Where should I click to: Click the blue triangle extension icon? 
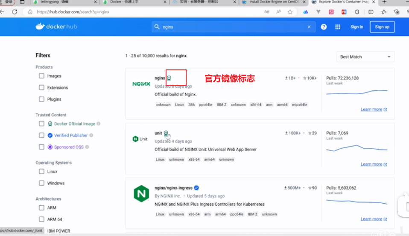pyautogui.click(x=305, y=12)
